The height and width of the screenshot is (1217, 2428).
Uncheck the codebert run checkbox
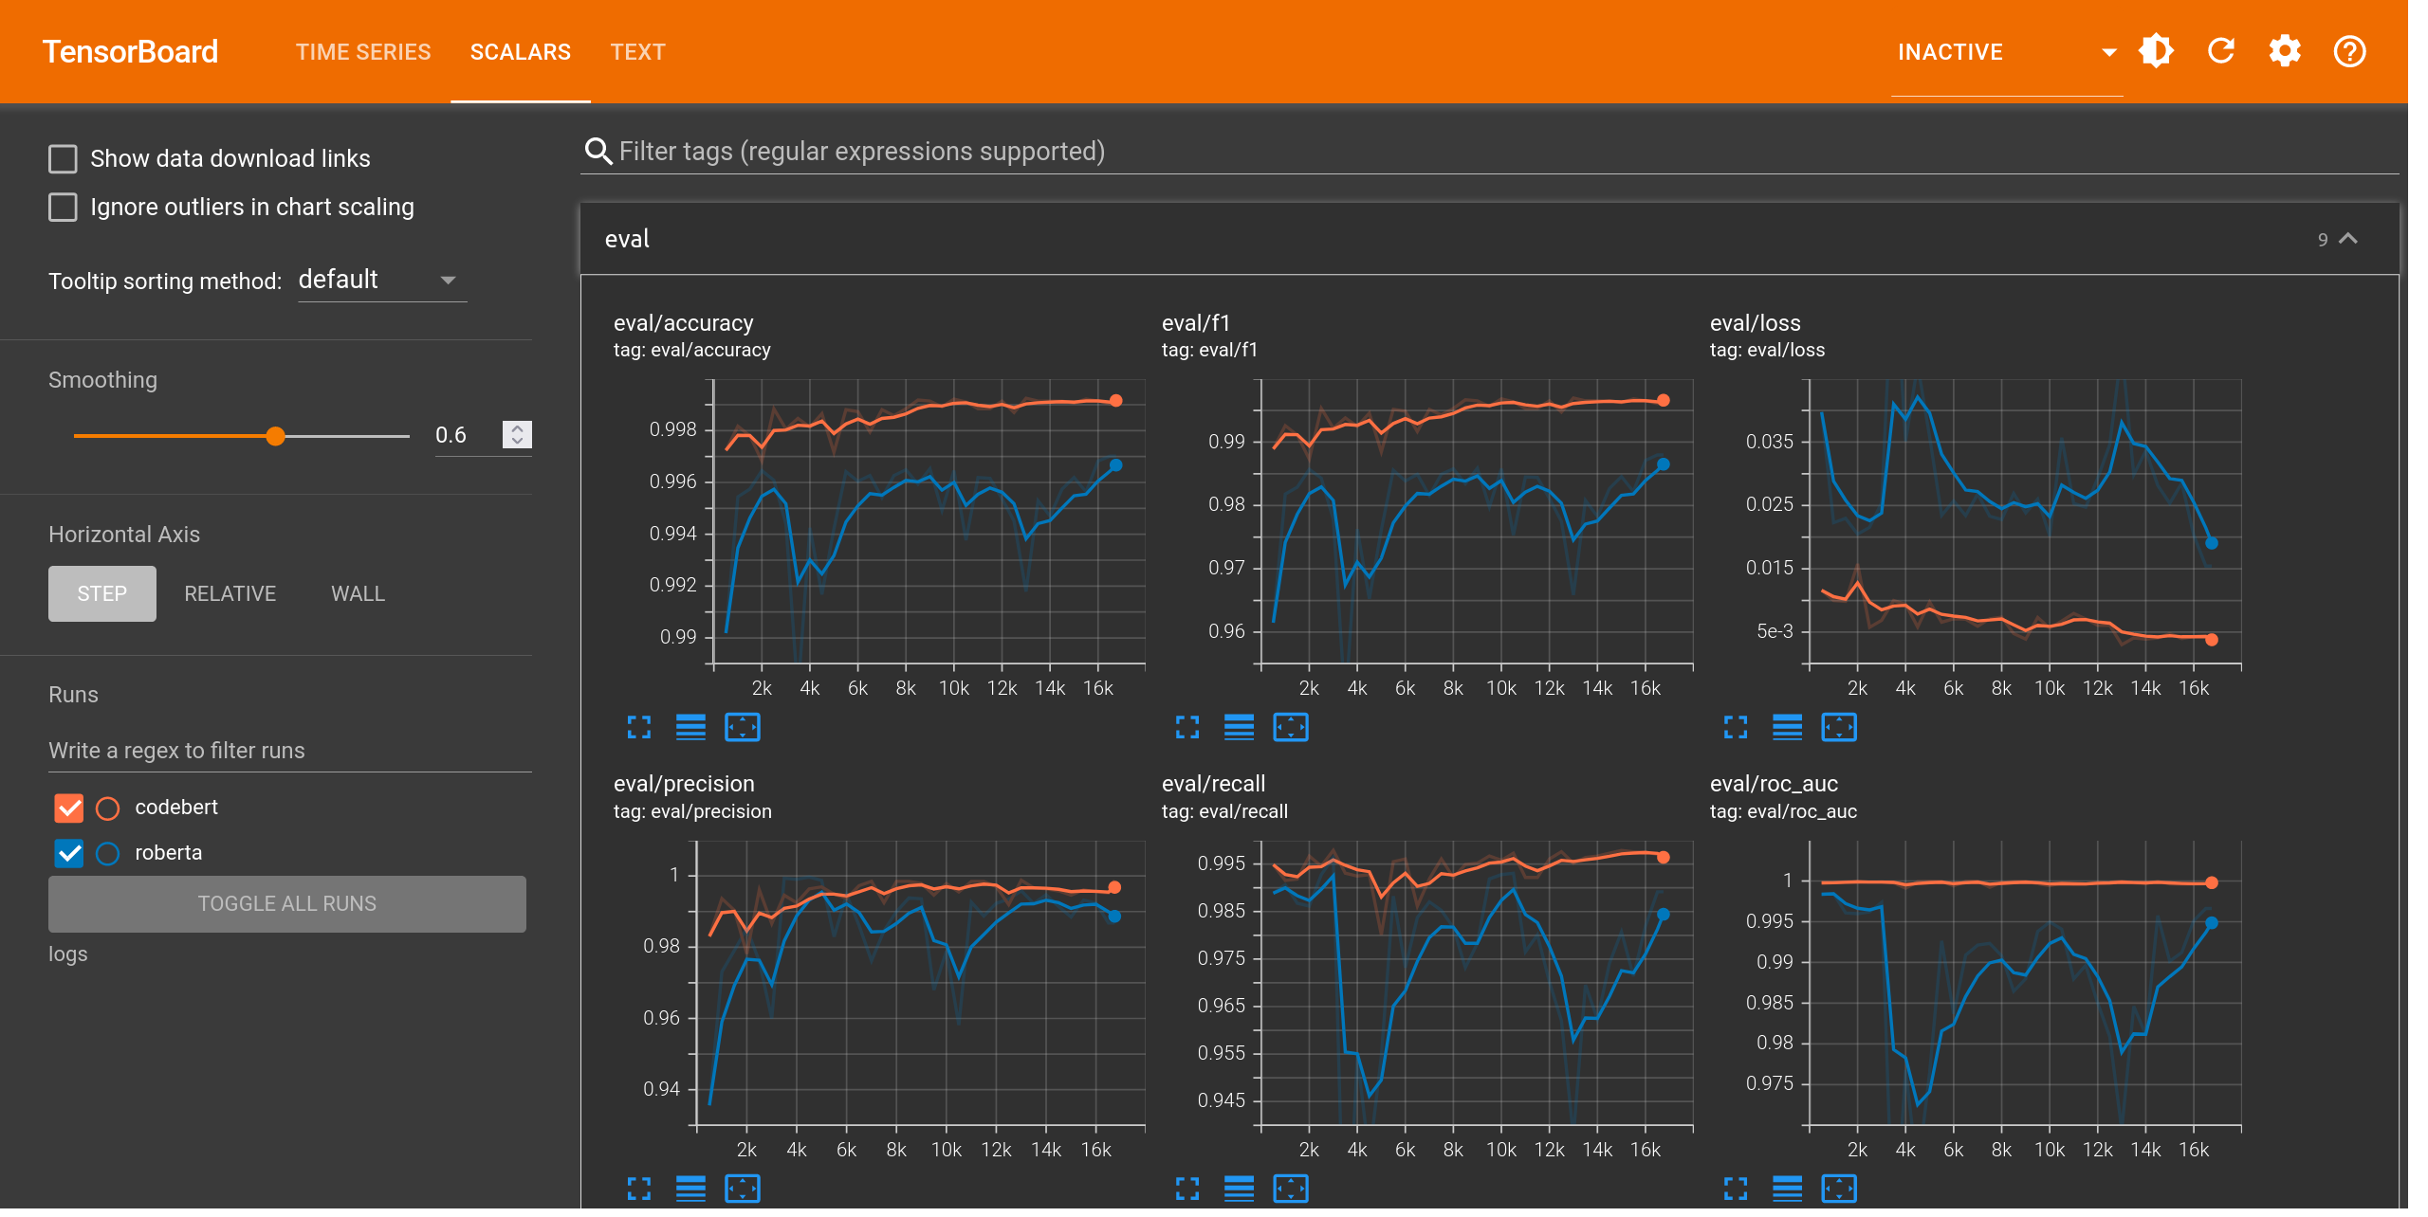[x=69, y=808]
